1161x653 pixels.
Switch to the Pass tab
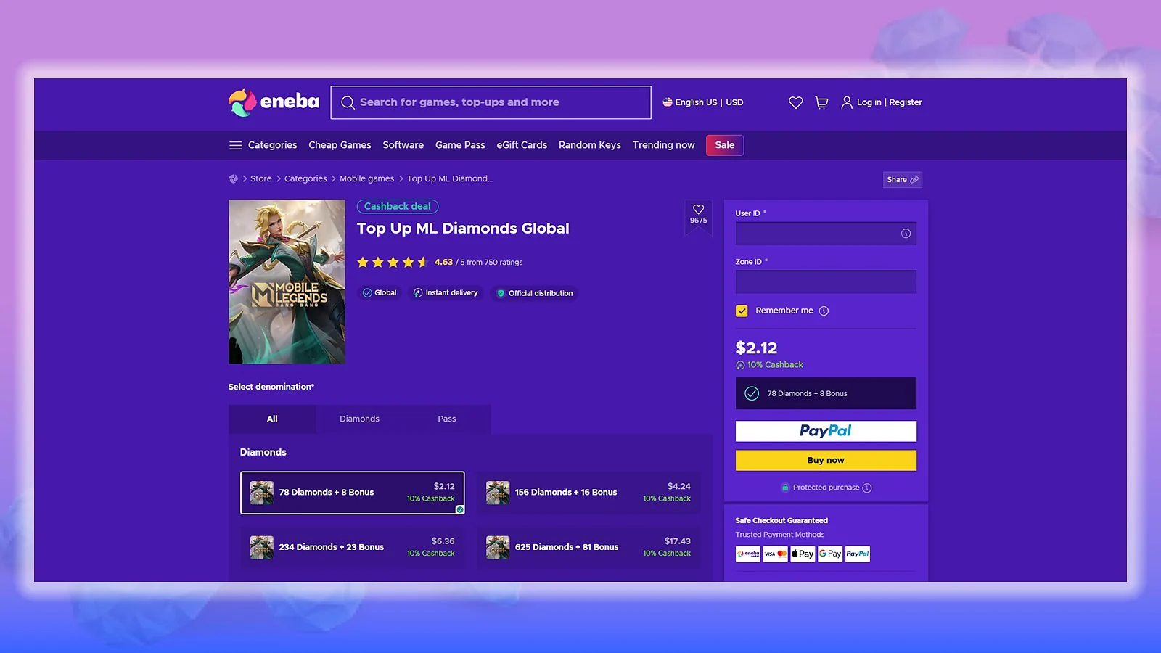447,419
